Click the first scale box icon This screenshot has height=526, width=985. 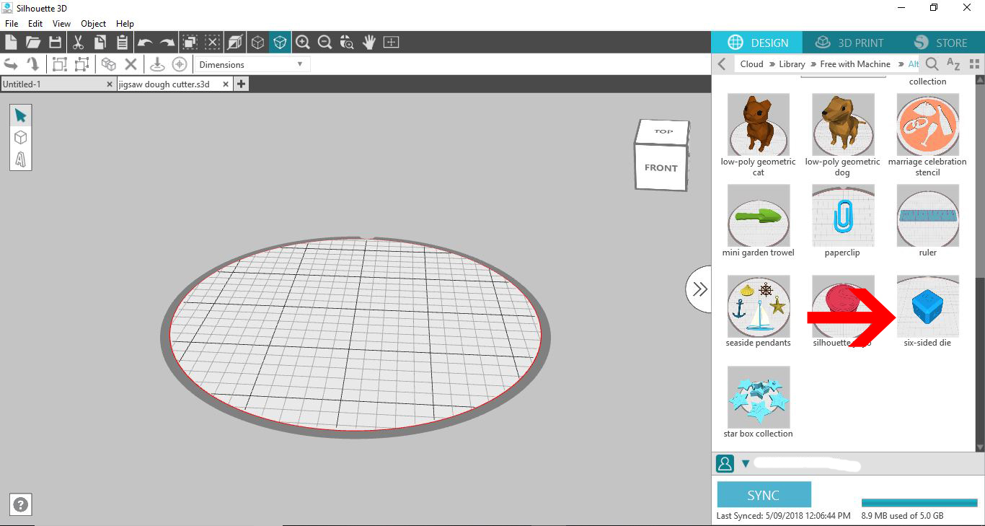coord(59,64)
